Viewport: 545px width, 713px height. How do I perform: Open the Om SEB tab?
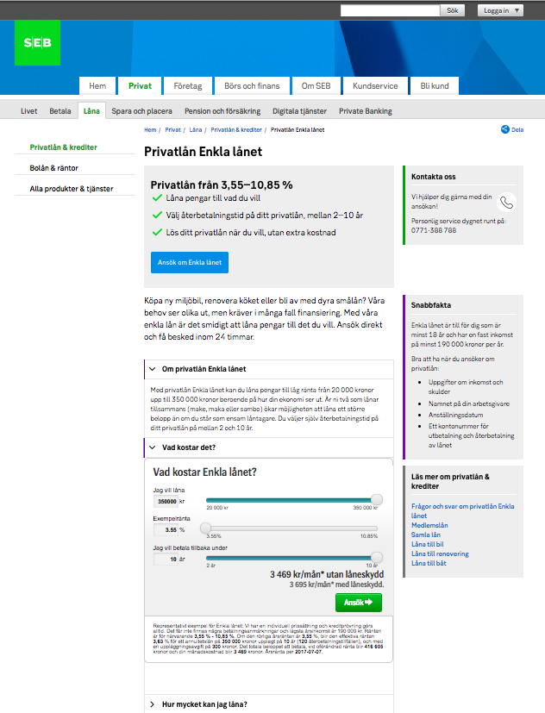click(316, 86)
